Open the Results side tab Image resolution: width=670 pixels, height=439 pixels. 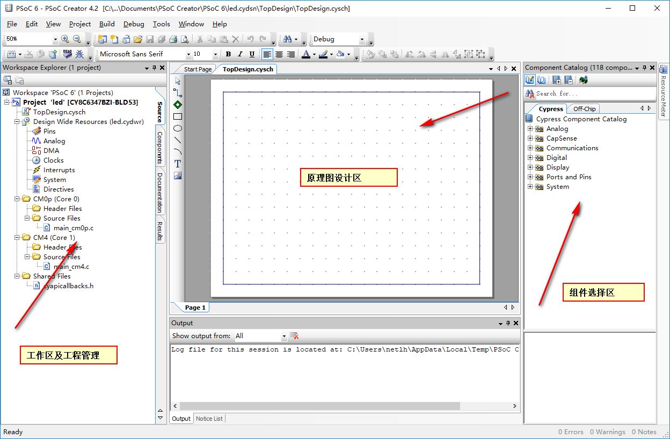coord(160,231)
